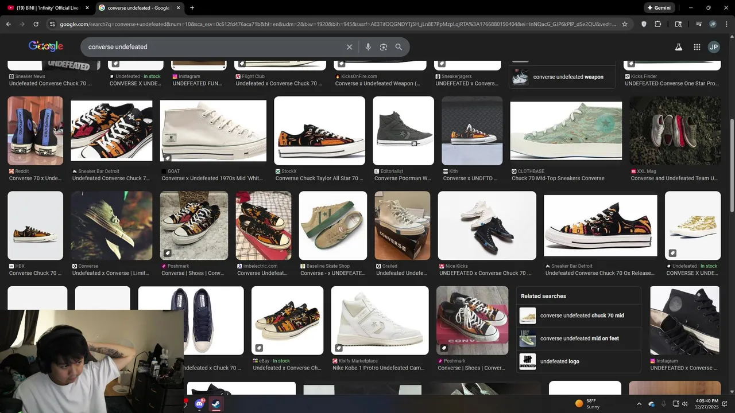
Task: Open HBX Converse Chuck 70 image
Action: (x=35, y=225)
